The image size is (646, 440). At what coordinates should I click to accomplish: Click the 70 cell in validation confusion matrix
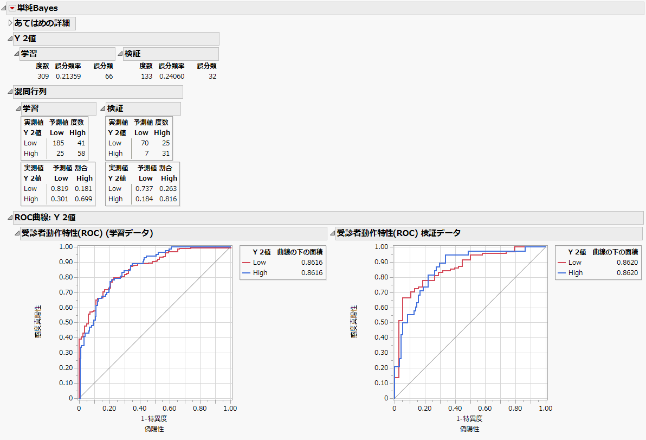click(x=145, y=143)
